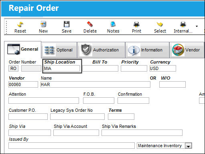Click the Bill To label

(x=100, y=62)
